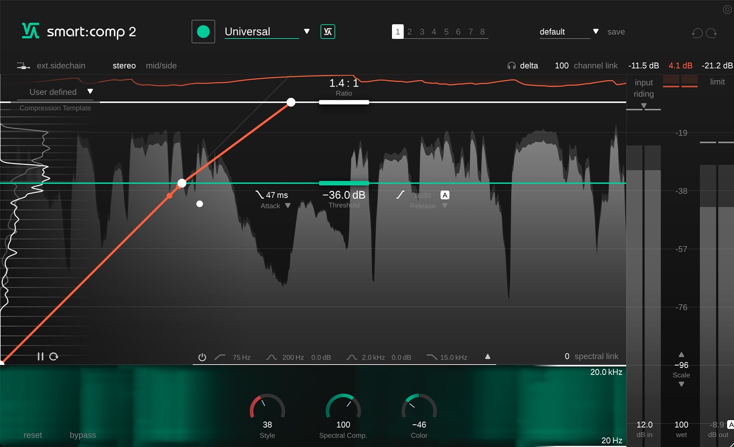Select state 3
This screenshot has height=447, width=734.
tap(422, 31)
